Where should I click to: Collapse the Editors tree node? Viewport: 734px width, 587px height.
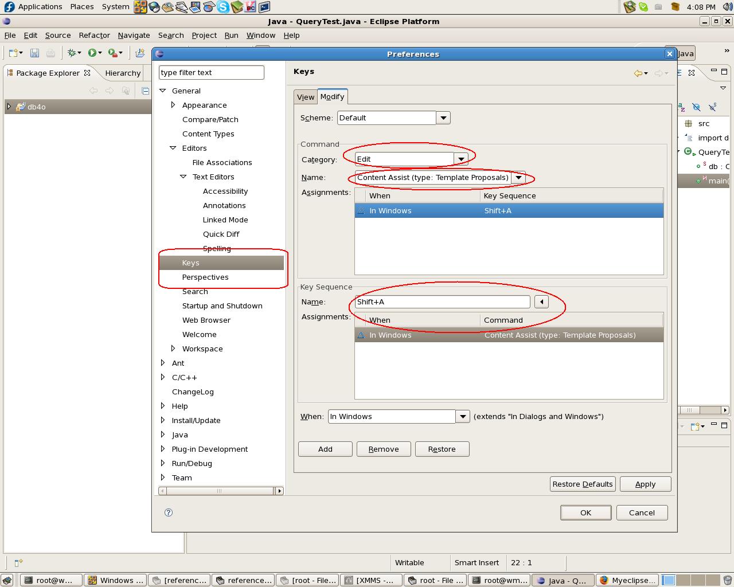[x=173, y=148]
